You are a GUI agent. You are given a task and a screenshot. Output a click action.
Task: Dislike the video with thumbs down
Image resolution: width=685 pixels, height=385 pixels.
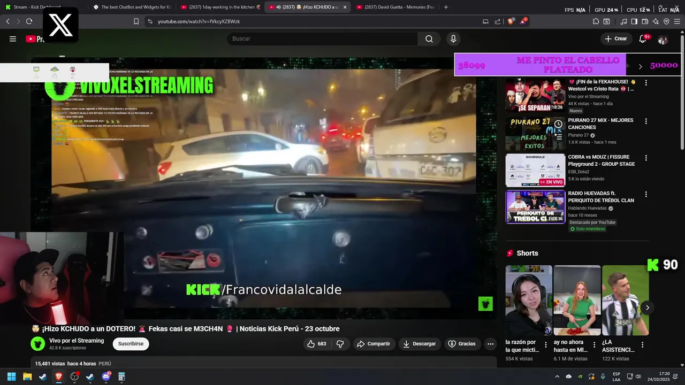[x=340, y=344]
